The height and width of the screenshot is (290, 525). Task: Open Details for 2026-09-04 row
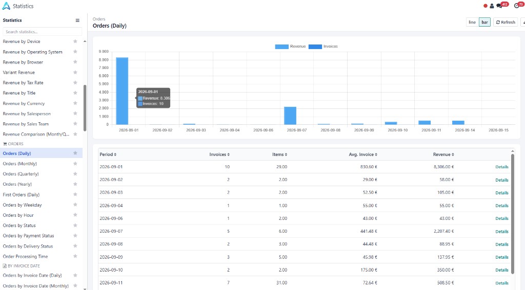(501, 206)
